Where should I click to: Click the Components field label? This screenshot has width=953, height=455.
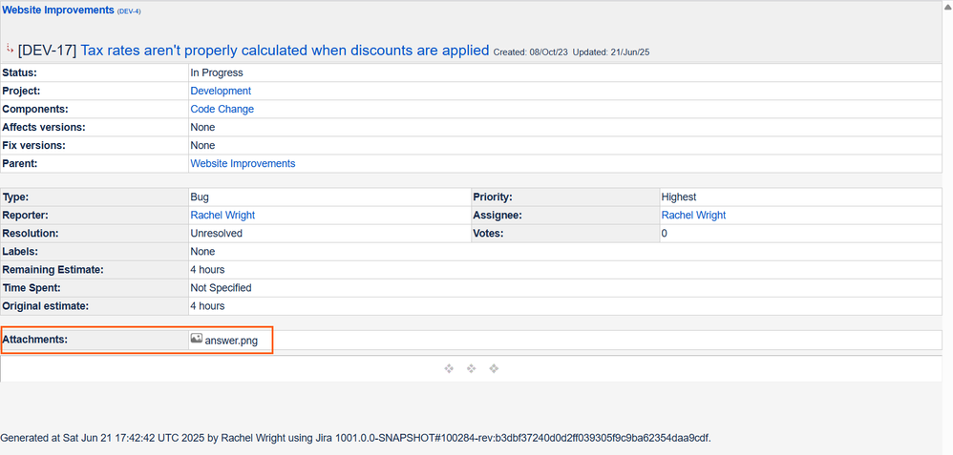click(x=35, y=109)
